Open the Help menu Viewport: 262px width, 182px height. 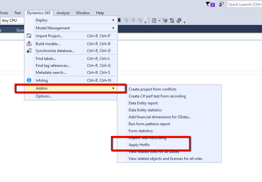[100, 13]
